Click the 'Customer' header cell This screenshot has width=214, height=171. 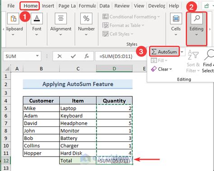pyautogui.click(x=41, y=100)
